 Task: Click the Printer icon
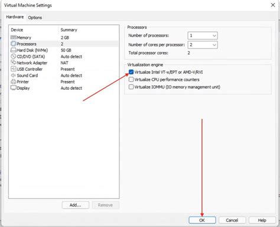click(x=14, y=82)
